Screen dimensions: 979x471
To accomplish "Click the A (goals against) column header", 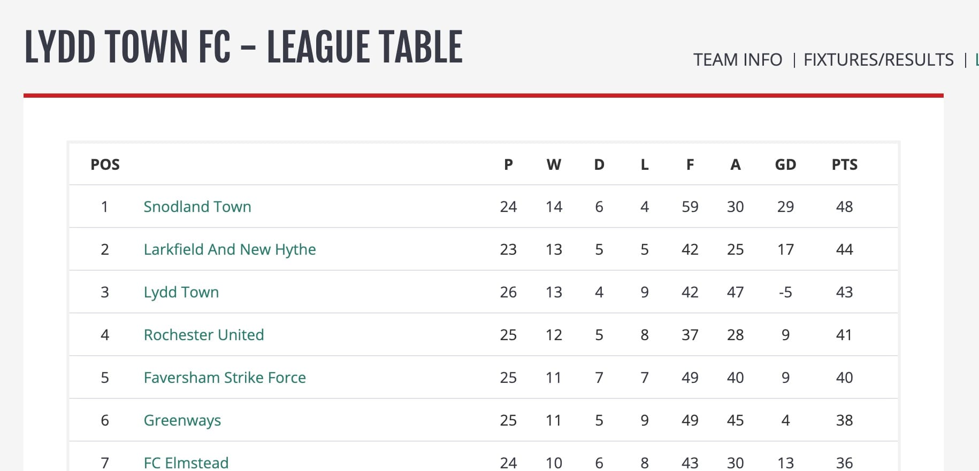I will (x=736, y=164).
